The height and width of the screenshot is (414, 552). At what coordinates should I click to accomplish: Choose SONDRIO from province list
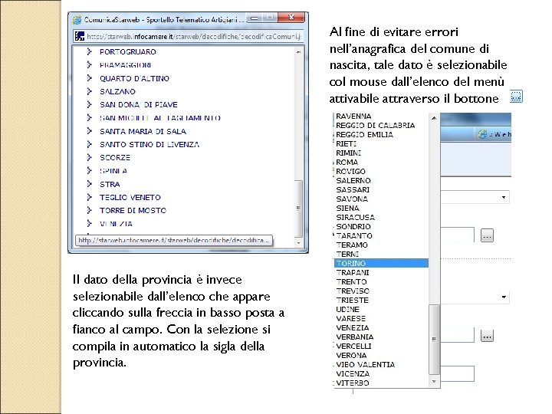353,226
